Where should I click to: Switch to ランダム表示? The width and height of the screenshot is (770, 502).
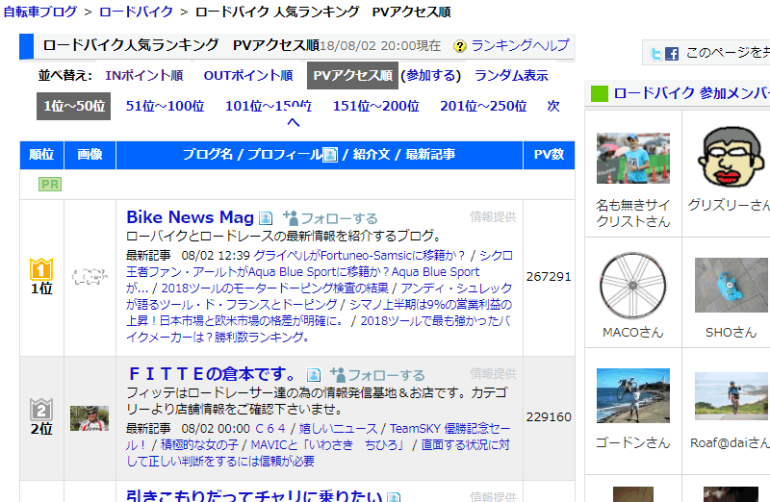click(511, 76)
